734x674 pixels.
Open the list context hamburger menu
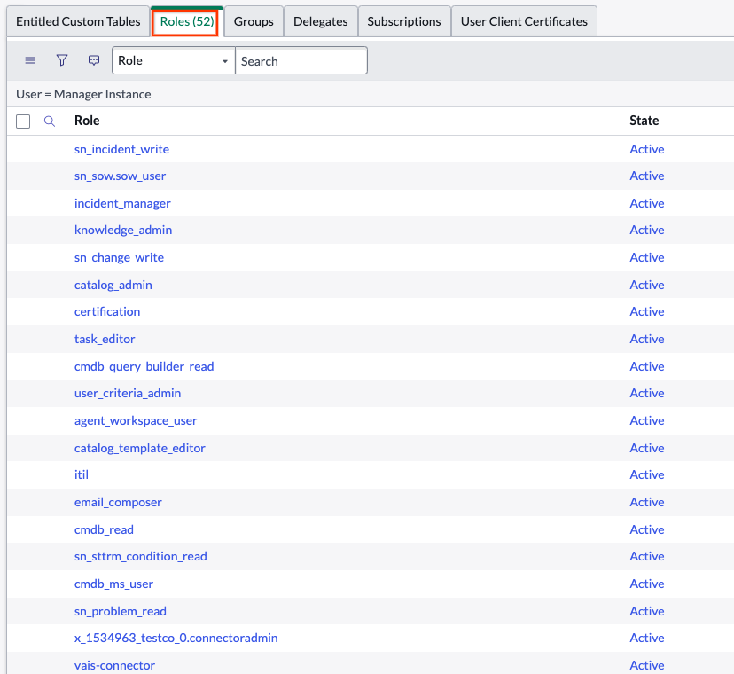pos(30,60)
